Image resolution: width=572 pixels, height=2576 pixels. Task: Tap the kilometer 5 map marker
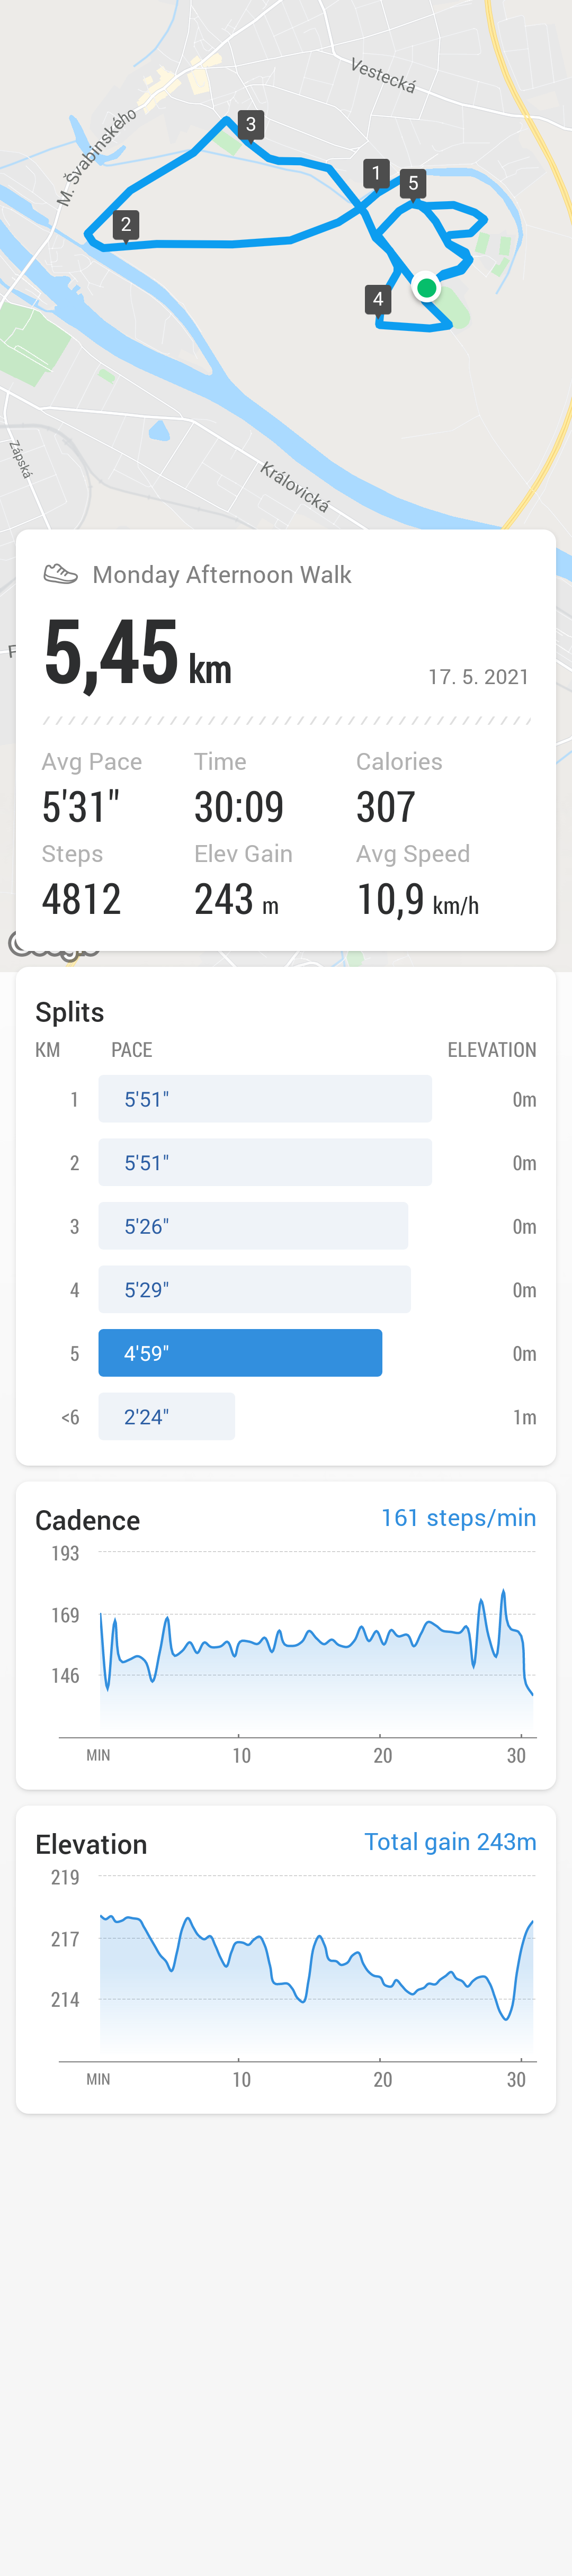point(413,184)
